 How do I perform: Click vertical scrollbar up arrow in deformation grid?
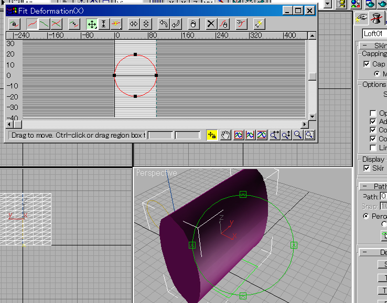pos(312,36)
